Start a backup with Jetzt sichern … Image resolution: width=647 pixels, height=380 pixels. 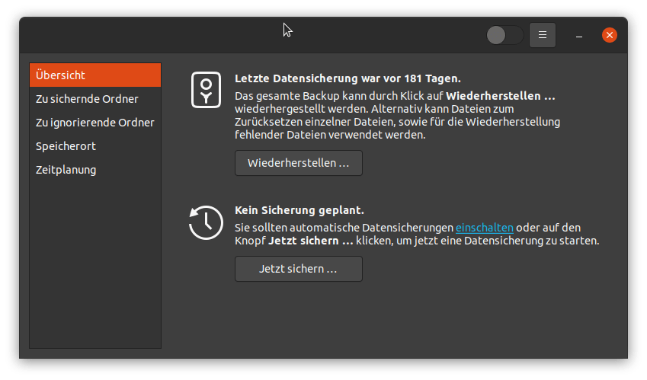298,269
